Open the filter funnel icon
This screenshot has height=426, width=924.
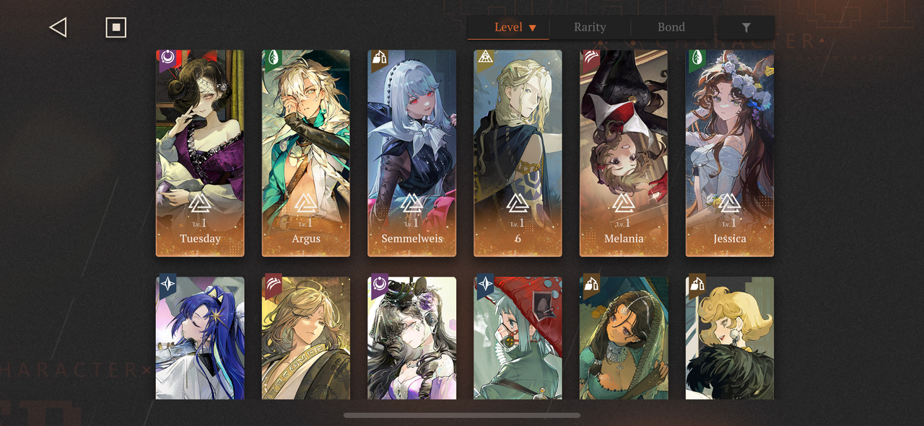click(746, 27)
